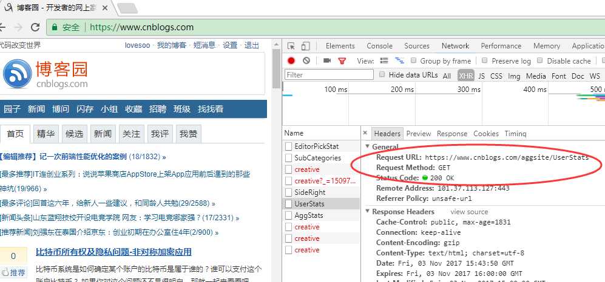The height and width of the screenshot is (282, 605).
Task: Filter requests by Media
Action: click(536, 76)
